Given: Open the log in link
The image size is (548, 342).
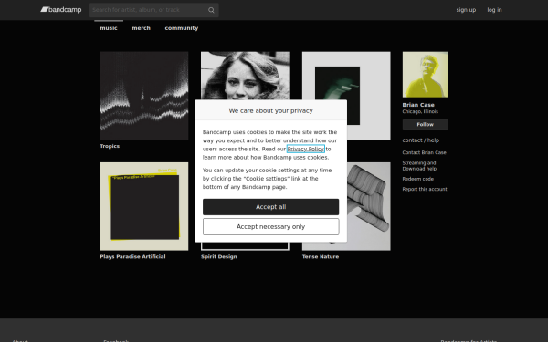Looking at the screenshot, I should pos(494,10).
